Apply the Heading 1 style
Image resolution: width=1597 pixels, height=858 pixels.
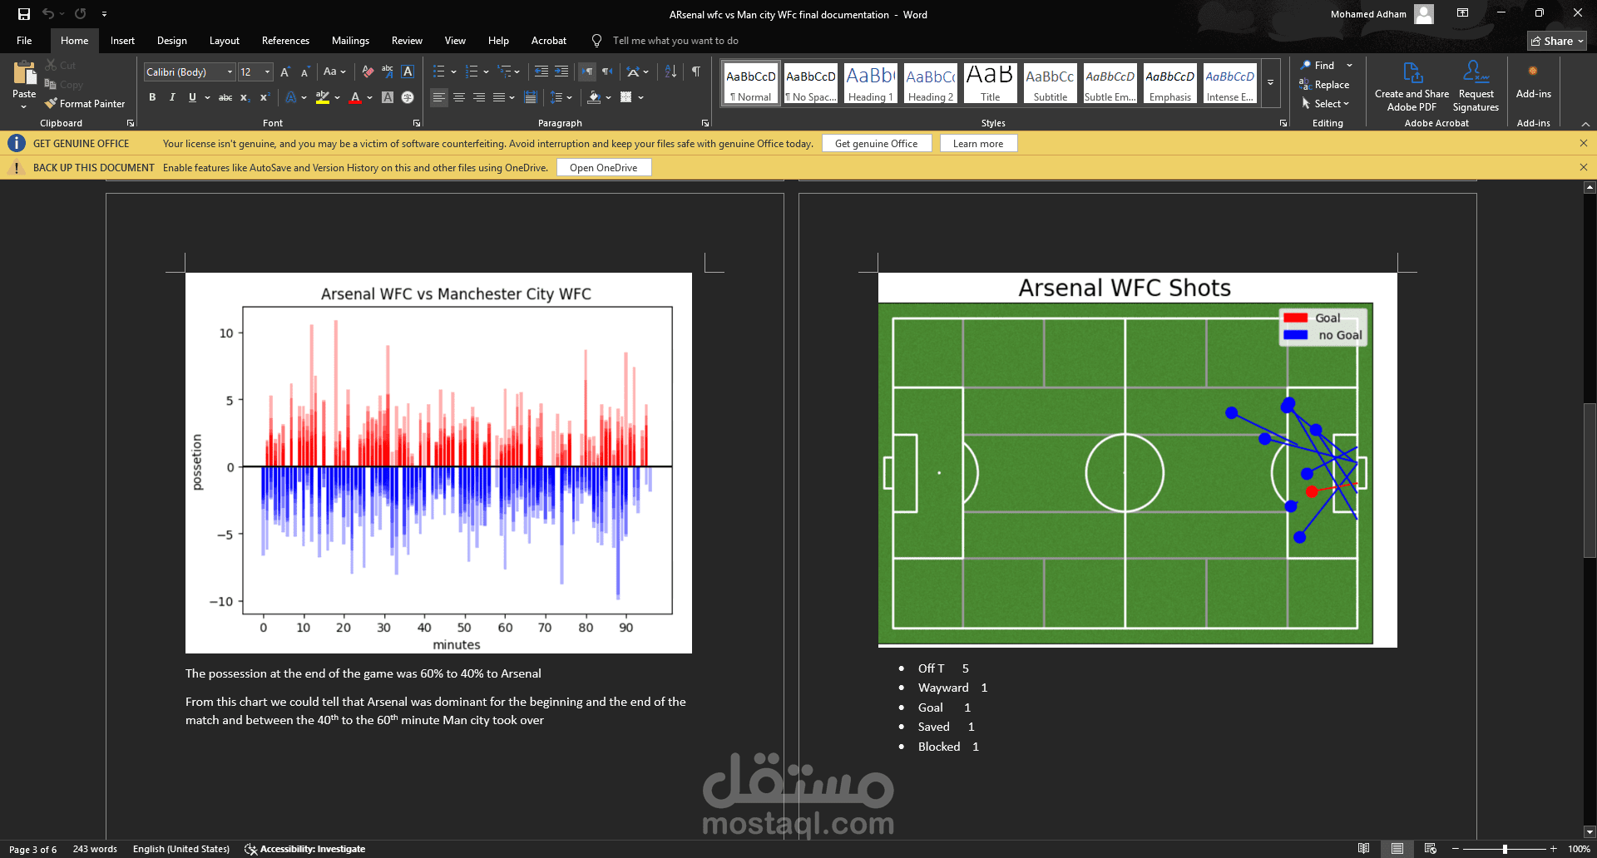(x=870, y=83)
